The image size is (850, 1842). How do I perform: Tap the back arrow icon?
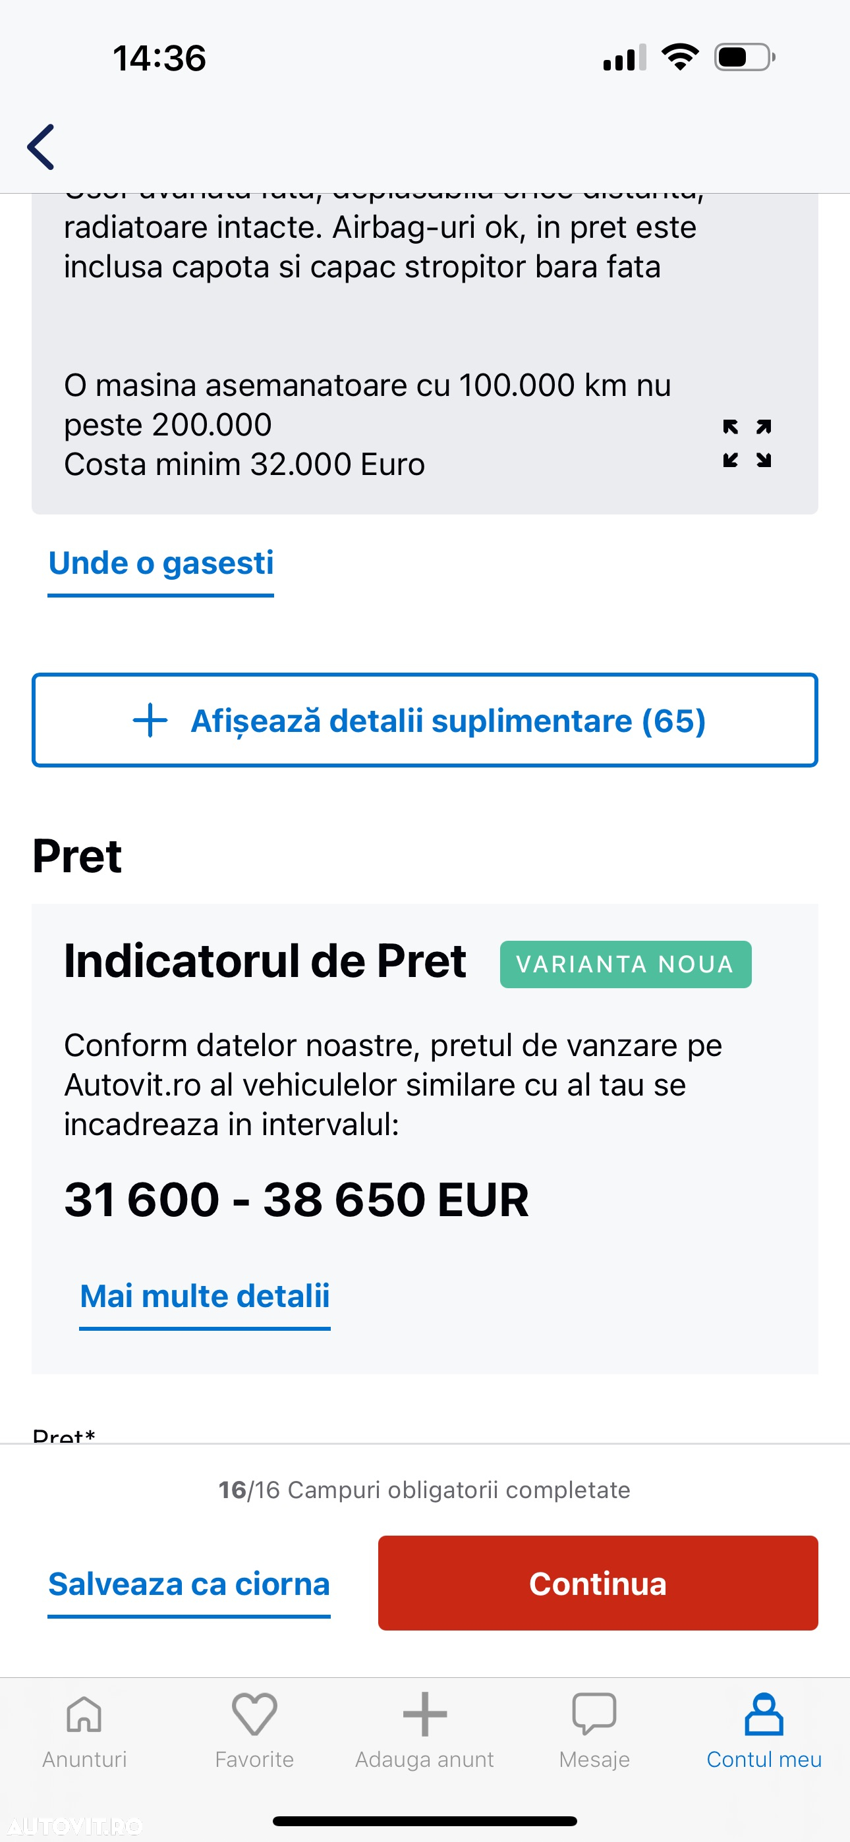click(x=41, y=147)
